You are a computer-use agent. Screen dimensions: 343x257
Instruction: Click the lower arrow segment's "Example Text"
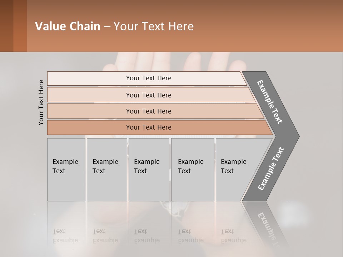click(x=271, y=169)
